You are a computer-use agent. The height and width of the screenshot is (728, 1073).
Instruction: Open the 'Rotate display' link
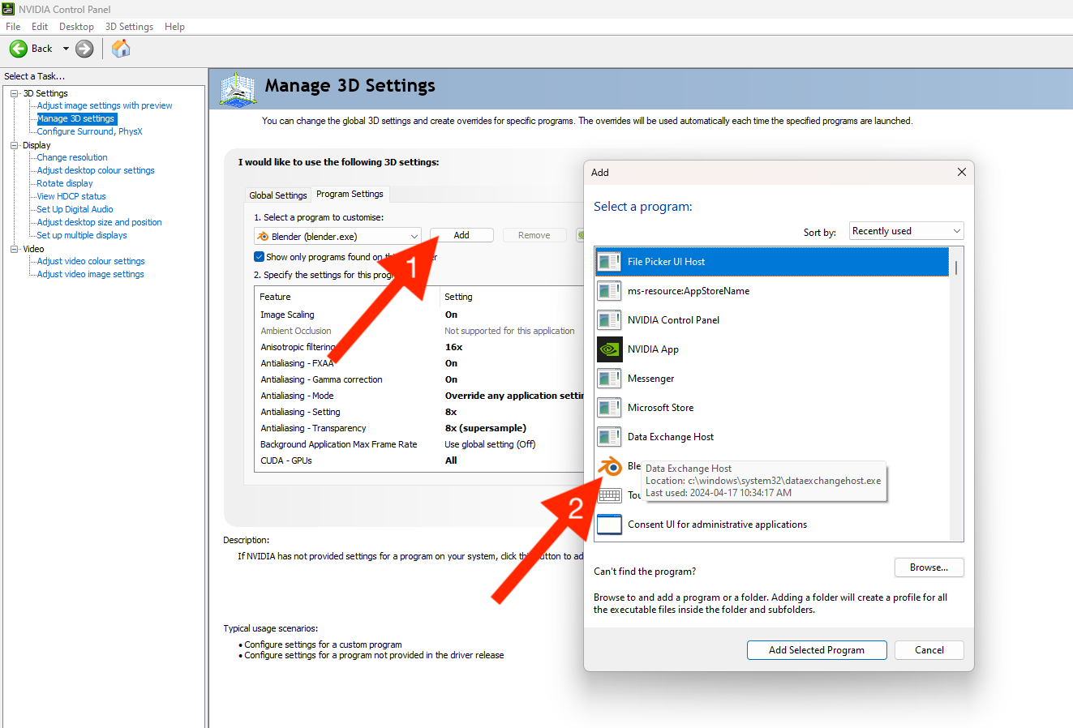(x=65, y=183)
